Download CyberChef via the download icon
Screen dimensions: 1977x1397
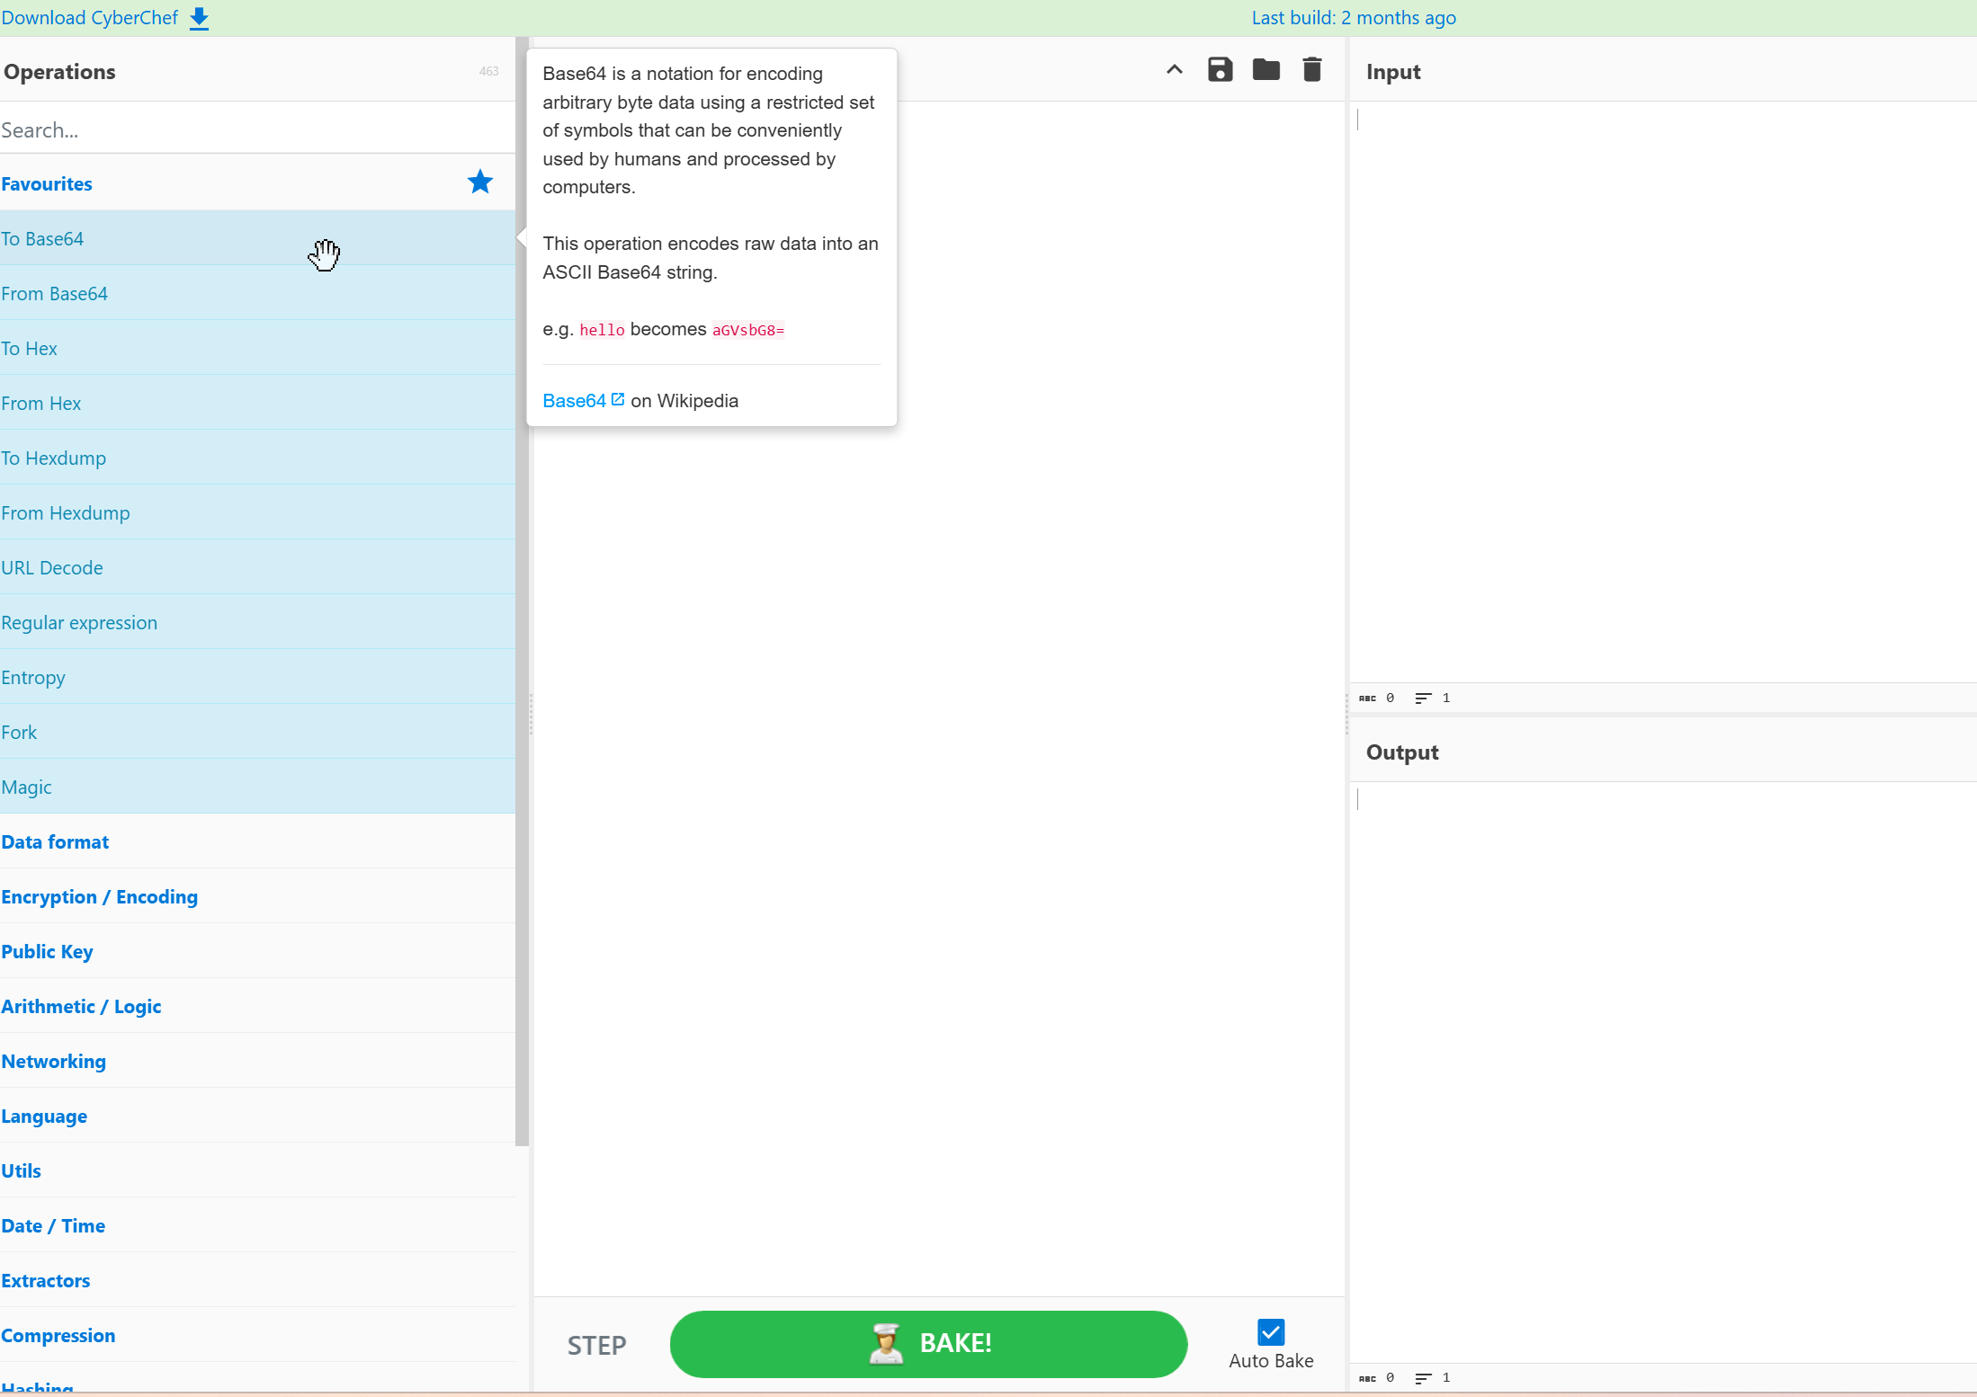pyautogui.click(x=199, y=17)
